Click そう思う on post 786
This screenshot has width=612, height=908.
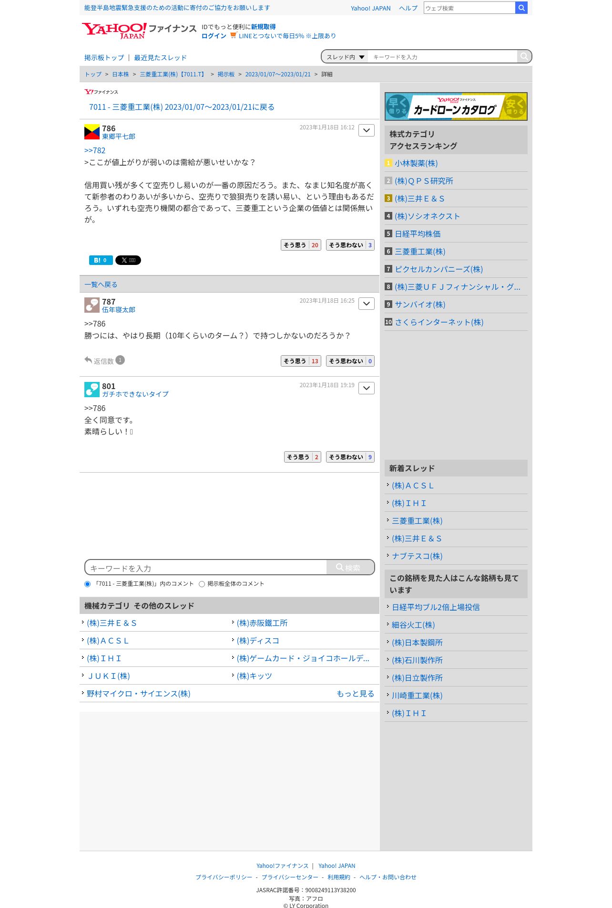[x=301, y=245]
